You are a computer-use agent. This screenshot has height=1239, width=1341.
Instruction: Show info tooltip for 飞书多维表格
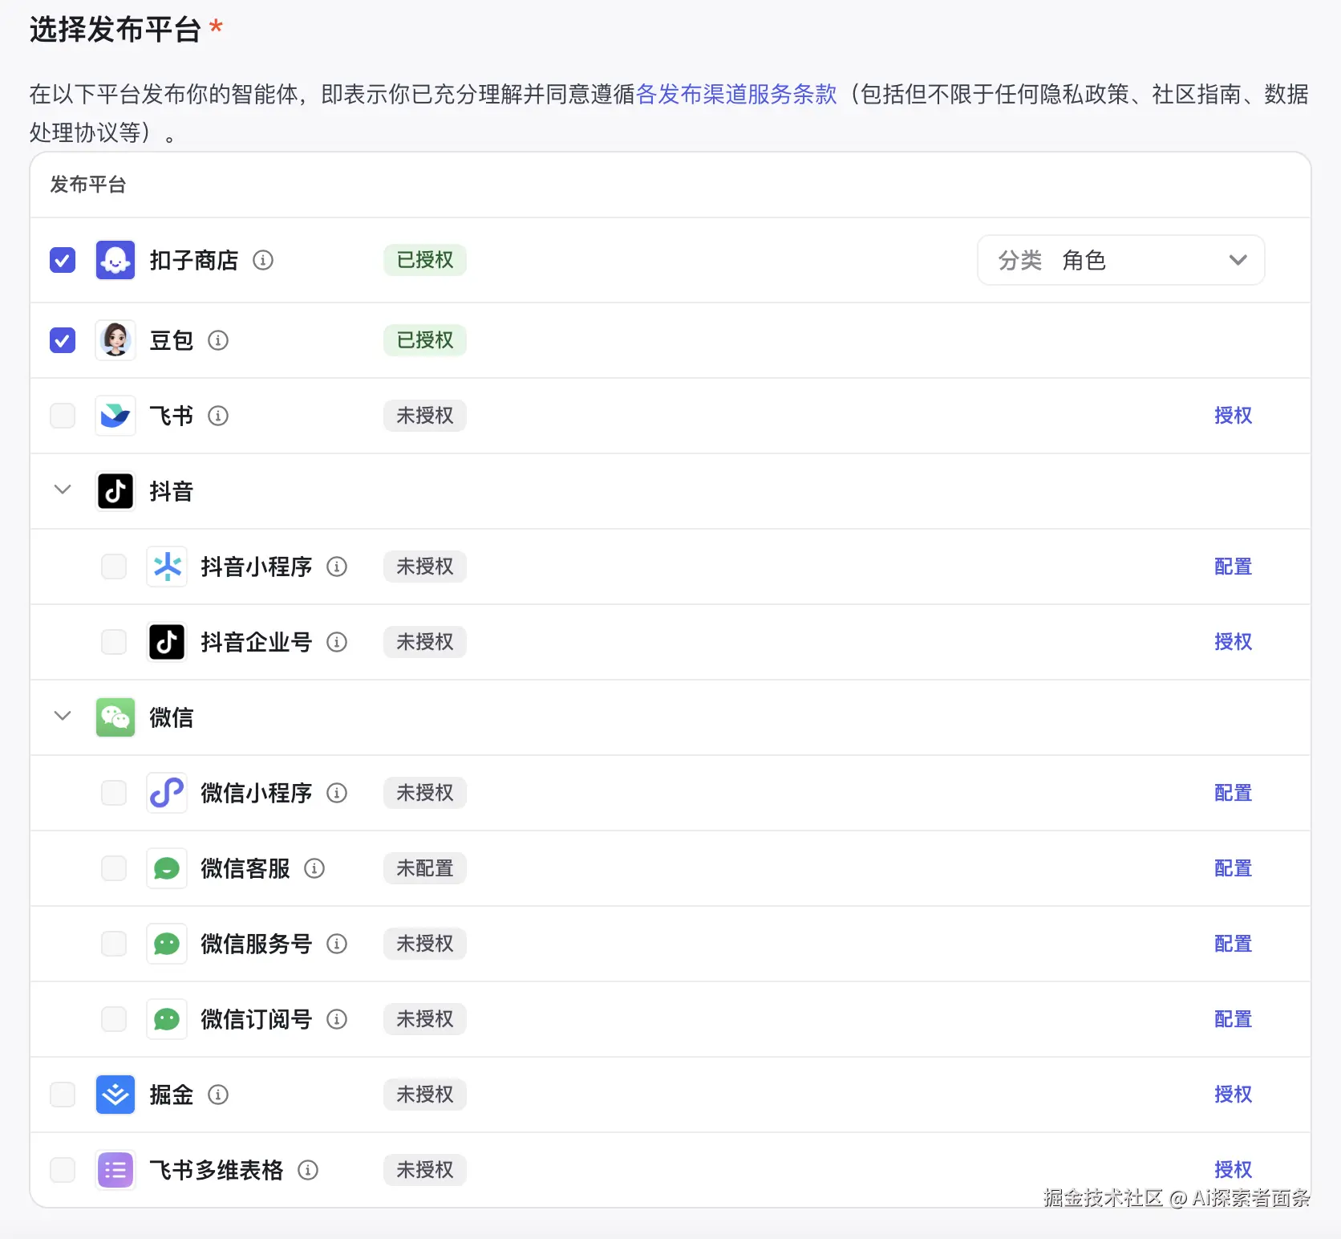point(308,1170)
